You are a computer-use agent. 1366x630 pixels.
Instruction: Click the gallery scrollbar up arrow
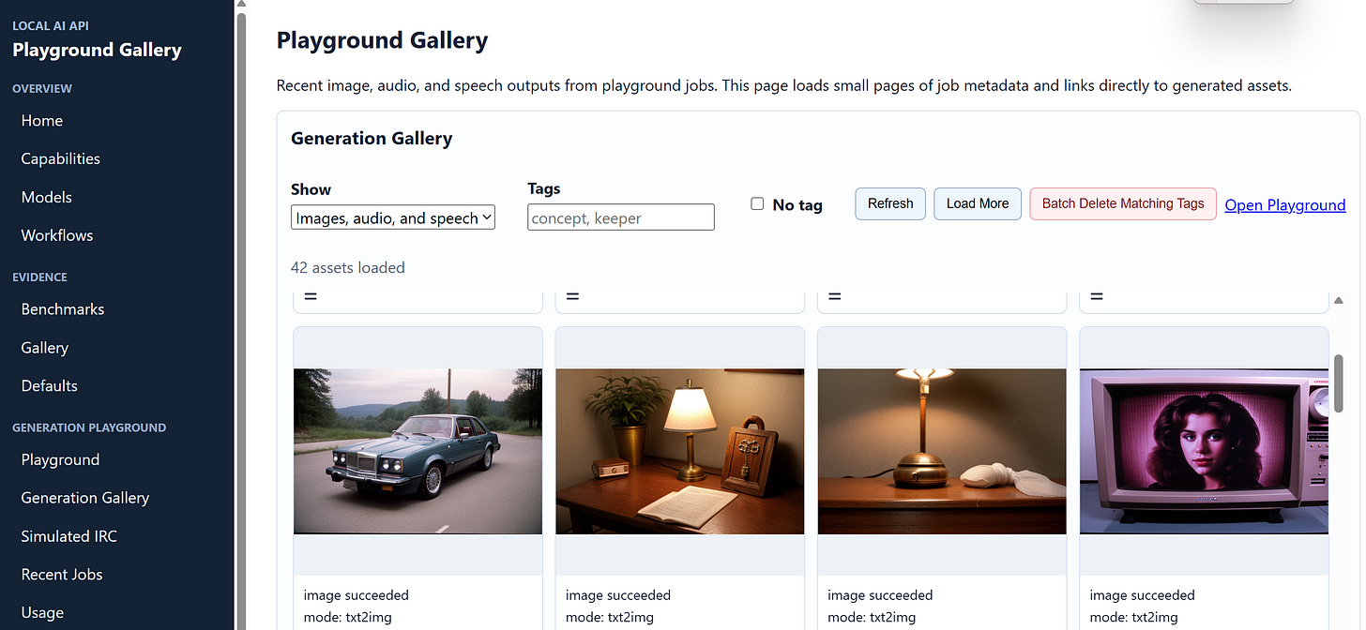[1339, 300]
